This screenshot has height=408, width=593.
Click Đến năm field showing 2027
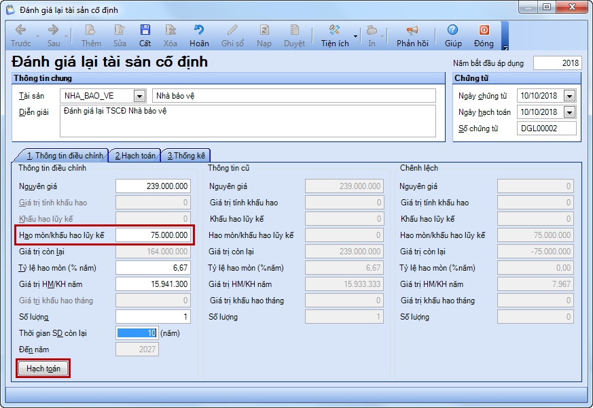tap(137, 350)
